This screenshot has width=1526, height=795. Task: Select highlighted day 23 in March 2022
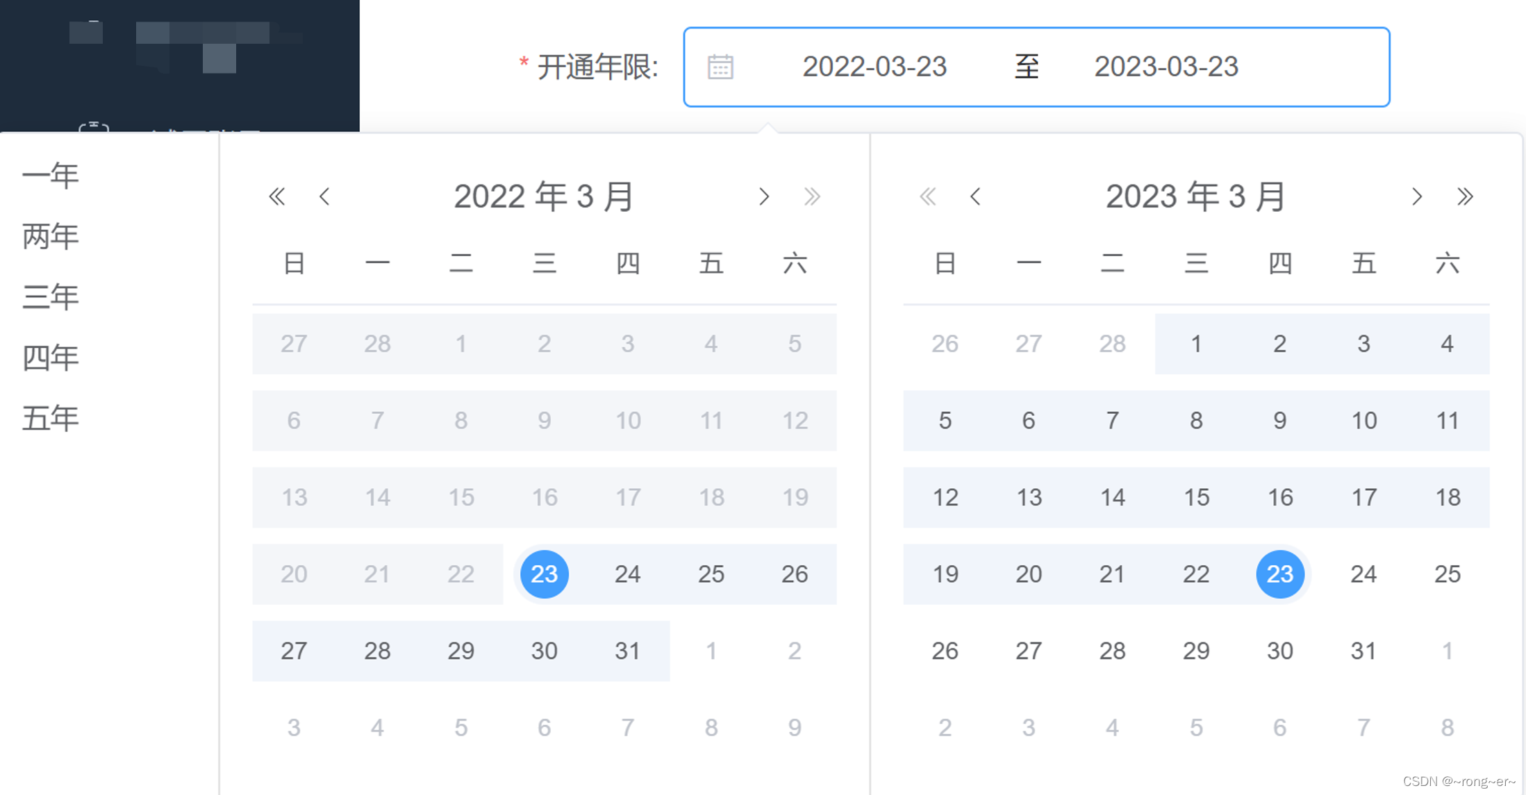click(x=544, y=574)
